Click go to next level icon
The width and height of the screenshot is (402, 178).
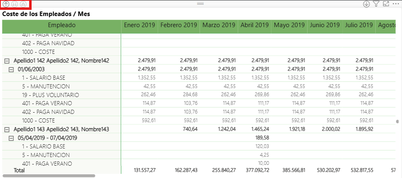point(14,4)
